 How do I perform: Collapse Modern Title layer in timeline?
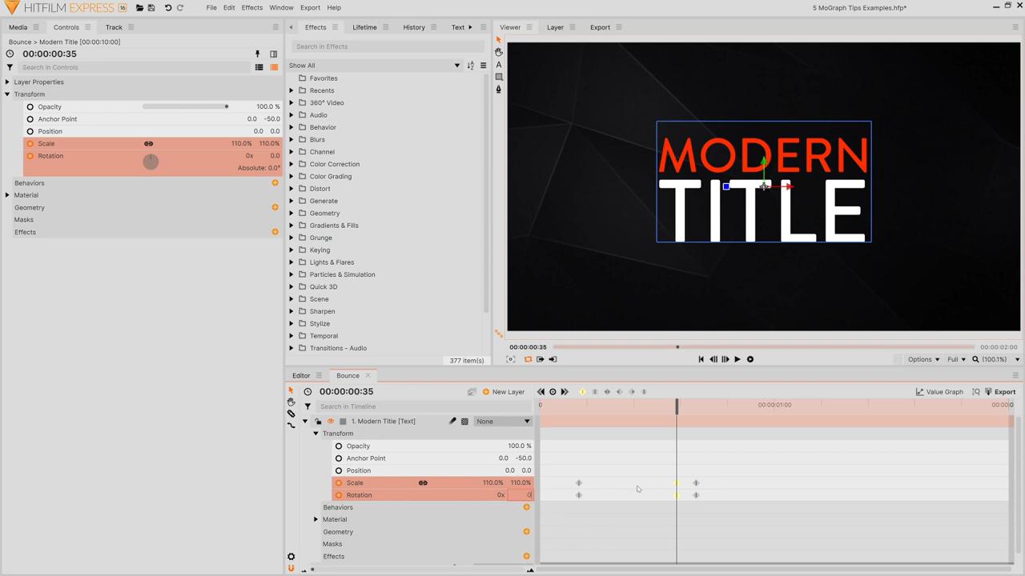(x=304, y=422)
